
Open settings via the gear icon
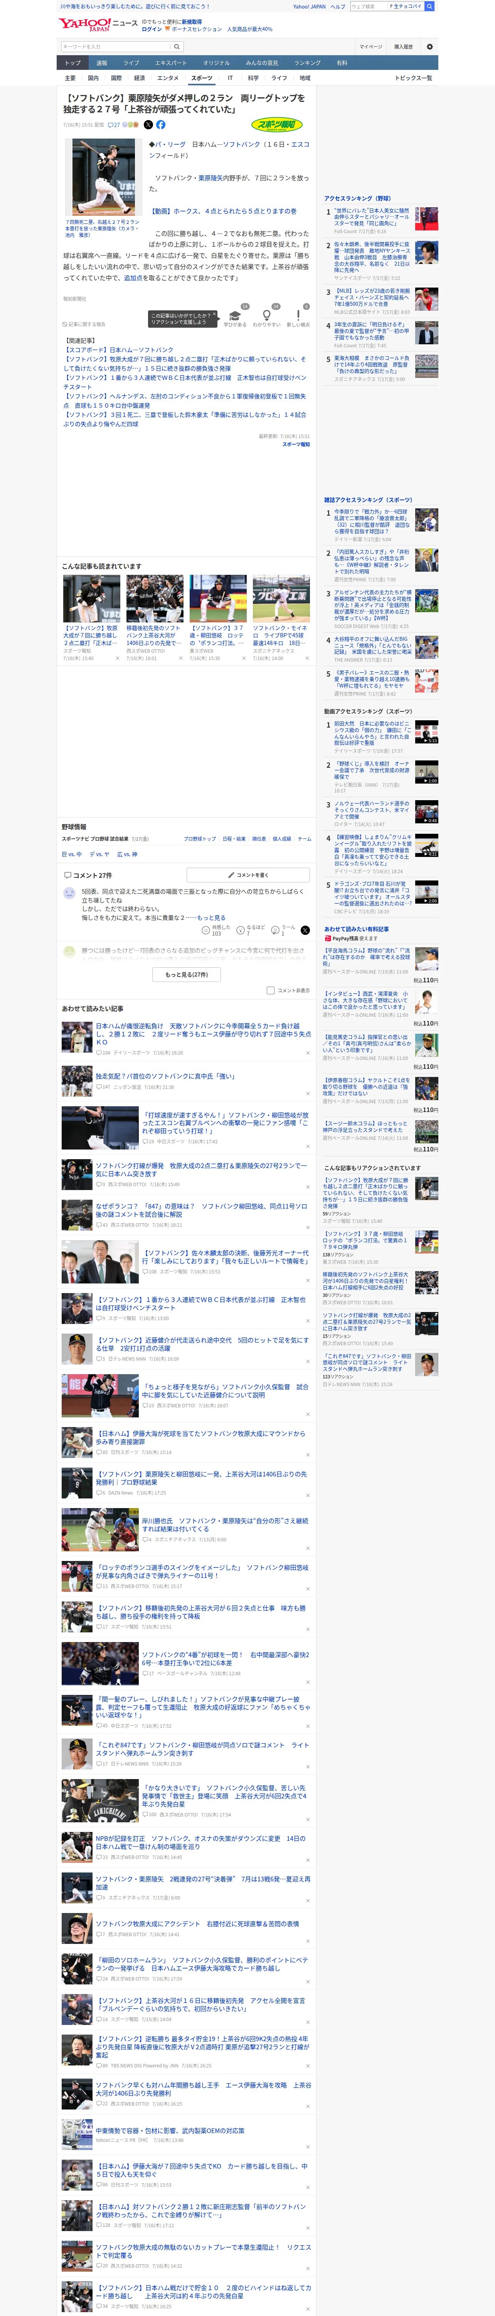[429, 47]
